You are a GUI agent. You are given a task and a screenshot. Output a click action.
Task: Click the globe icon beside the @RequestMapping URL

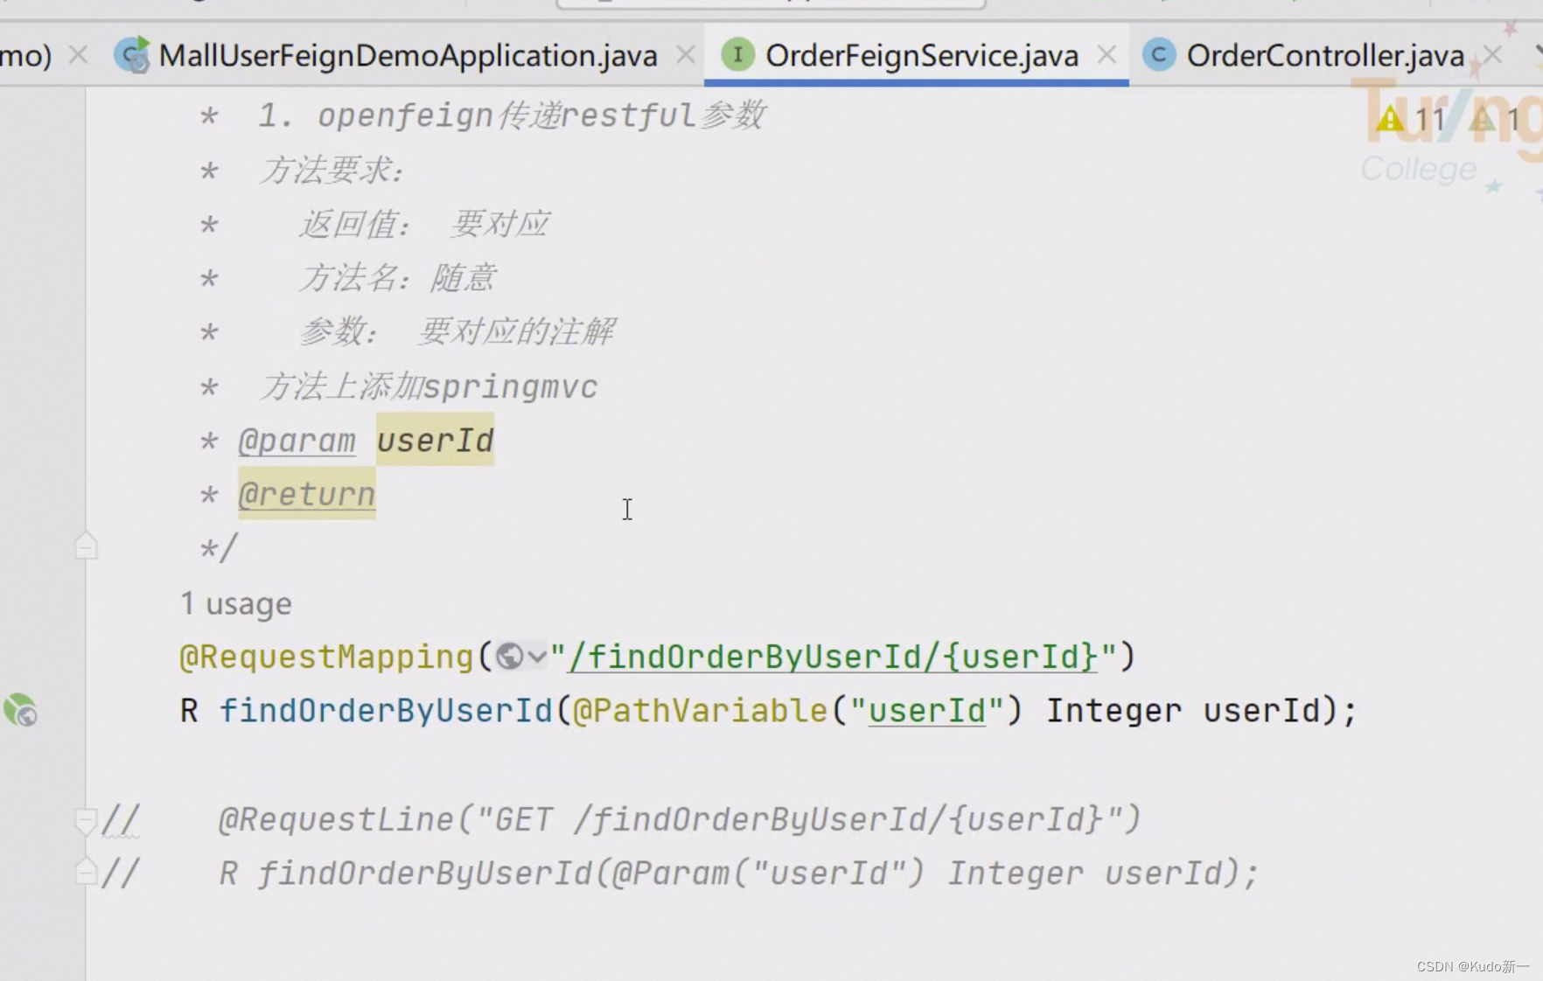tap(510, 656)
